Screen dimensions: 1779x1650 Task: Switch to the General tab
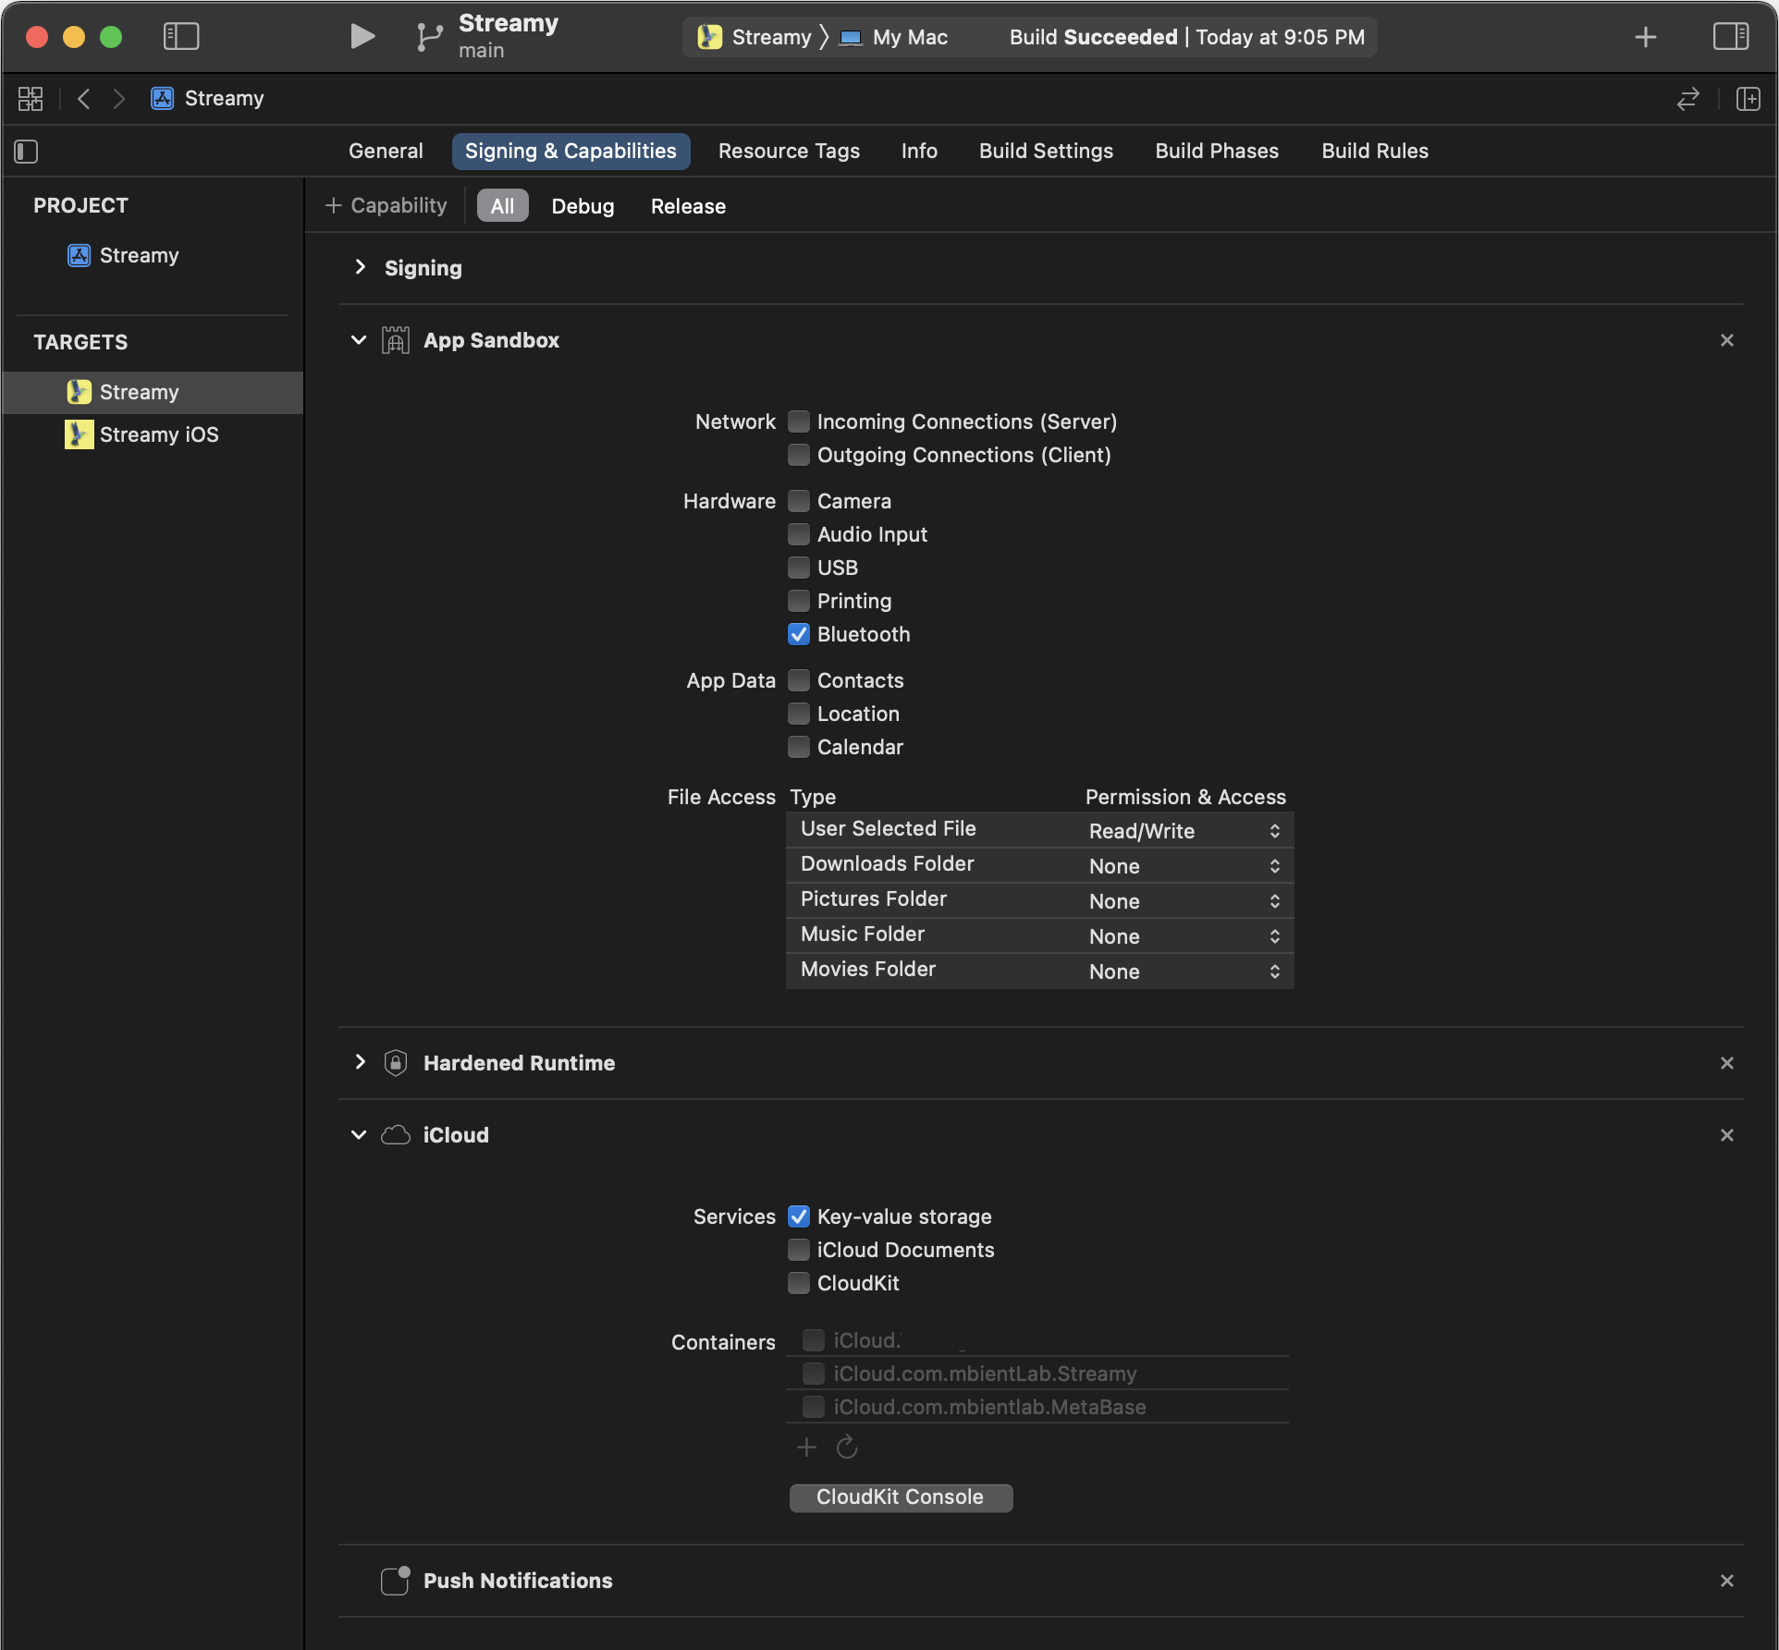click(x=386, y=151)
